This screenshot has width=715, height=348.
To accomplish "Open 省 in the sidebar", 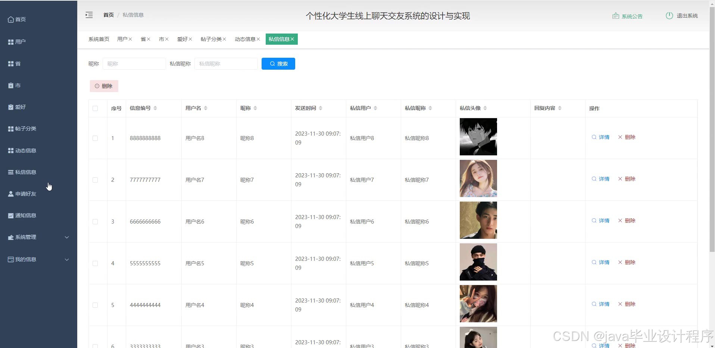I will click(x=14, y=64).
